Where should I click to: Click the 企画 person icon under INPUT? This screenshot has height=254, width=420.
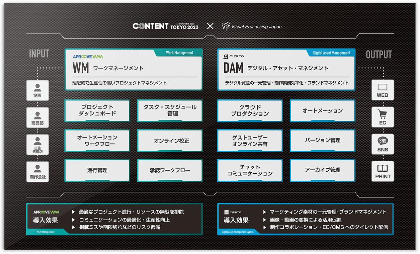[x=37, y=90]
